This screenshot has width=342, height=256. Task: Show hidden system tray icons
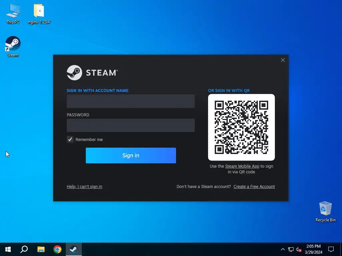283,249
